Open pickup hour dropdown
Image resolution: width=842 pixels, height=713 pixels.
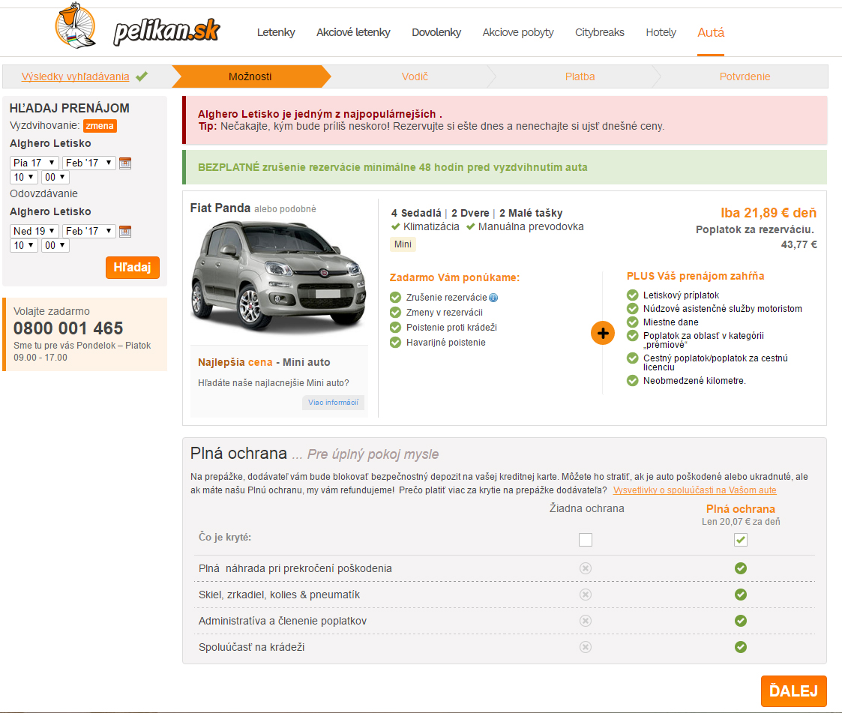coord(24,177)
